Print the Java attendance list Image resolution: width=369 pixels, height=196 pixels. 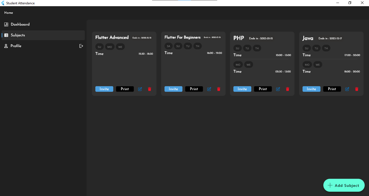click(x=332, y=89)
